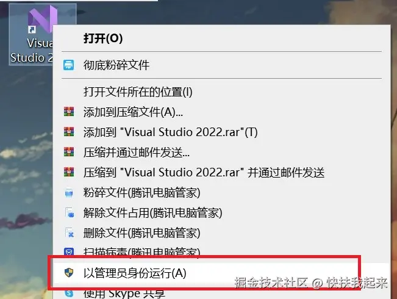This screenshot has height=299, width=397.
Task: Click the admin shield icon beside 以管理员身份运行
Action: (69, 273)
